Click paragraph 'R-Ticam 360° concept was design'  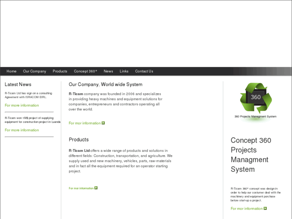tap(255, 194)
